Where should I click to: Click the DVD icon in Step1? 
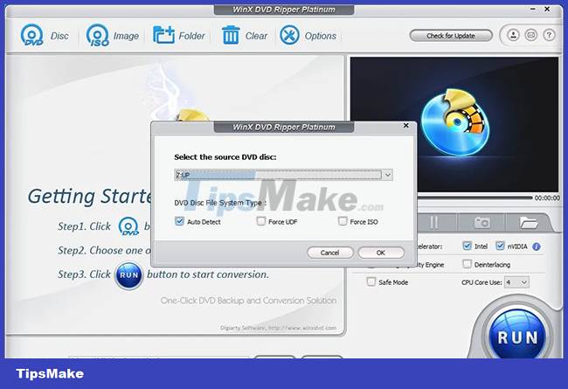[128, 226]
